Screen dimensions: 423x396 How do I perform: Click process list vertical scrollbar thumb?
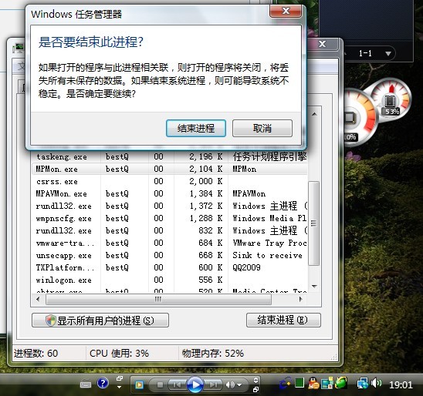313,223
